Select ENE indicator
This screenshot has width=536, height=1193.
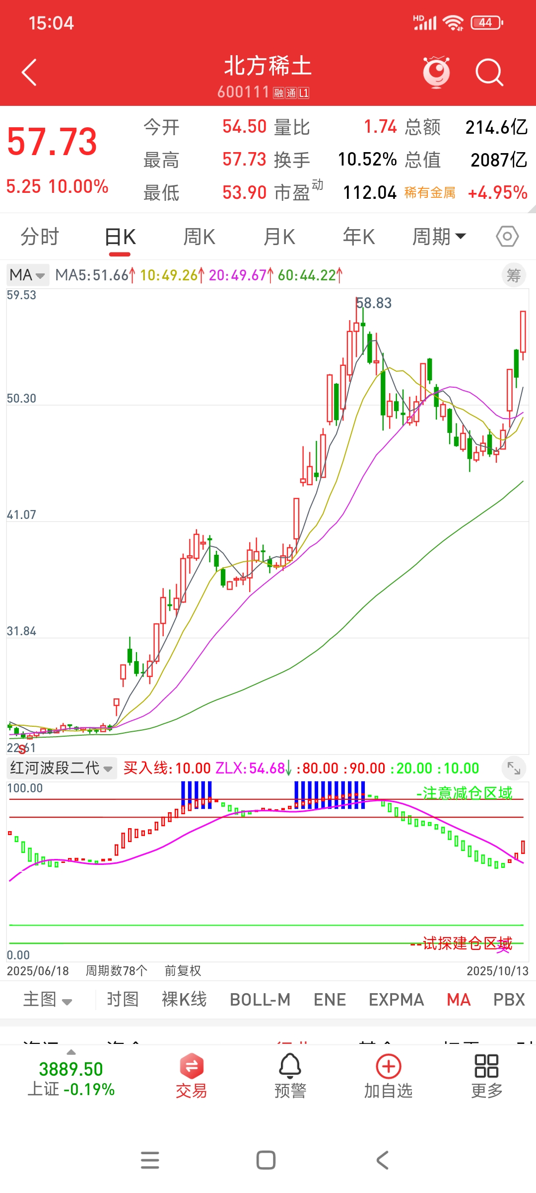click(330, 1000)
